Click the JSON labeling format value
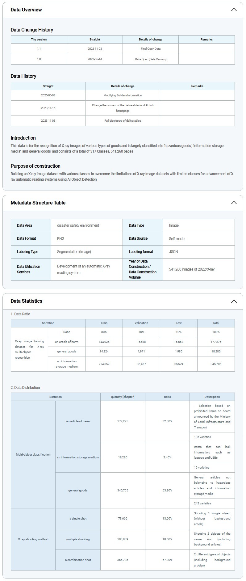This screenshot has height=581, width=246. click(173, 252)
